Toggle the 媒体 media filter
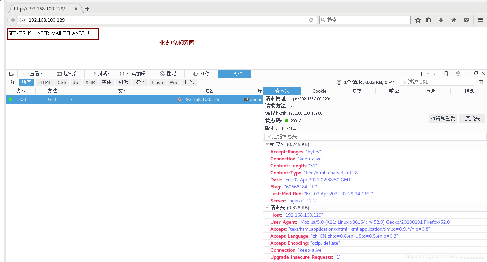This screenshot has width=487, height=262. pos(140,82)
